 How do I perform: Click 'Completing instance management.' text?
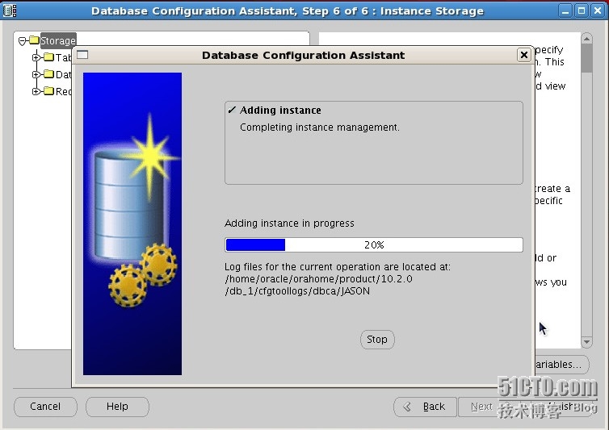320,127
